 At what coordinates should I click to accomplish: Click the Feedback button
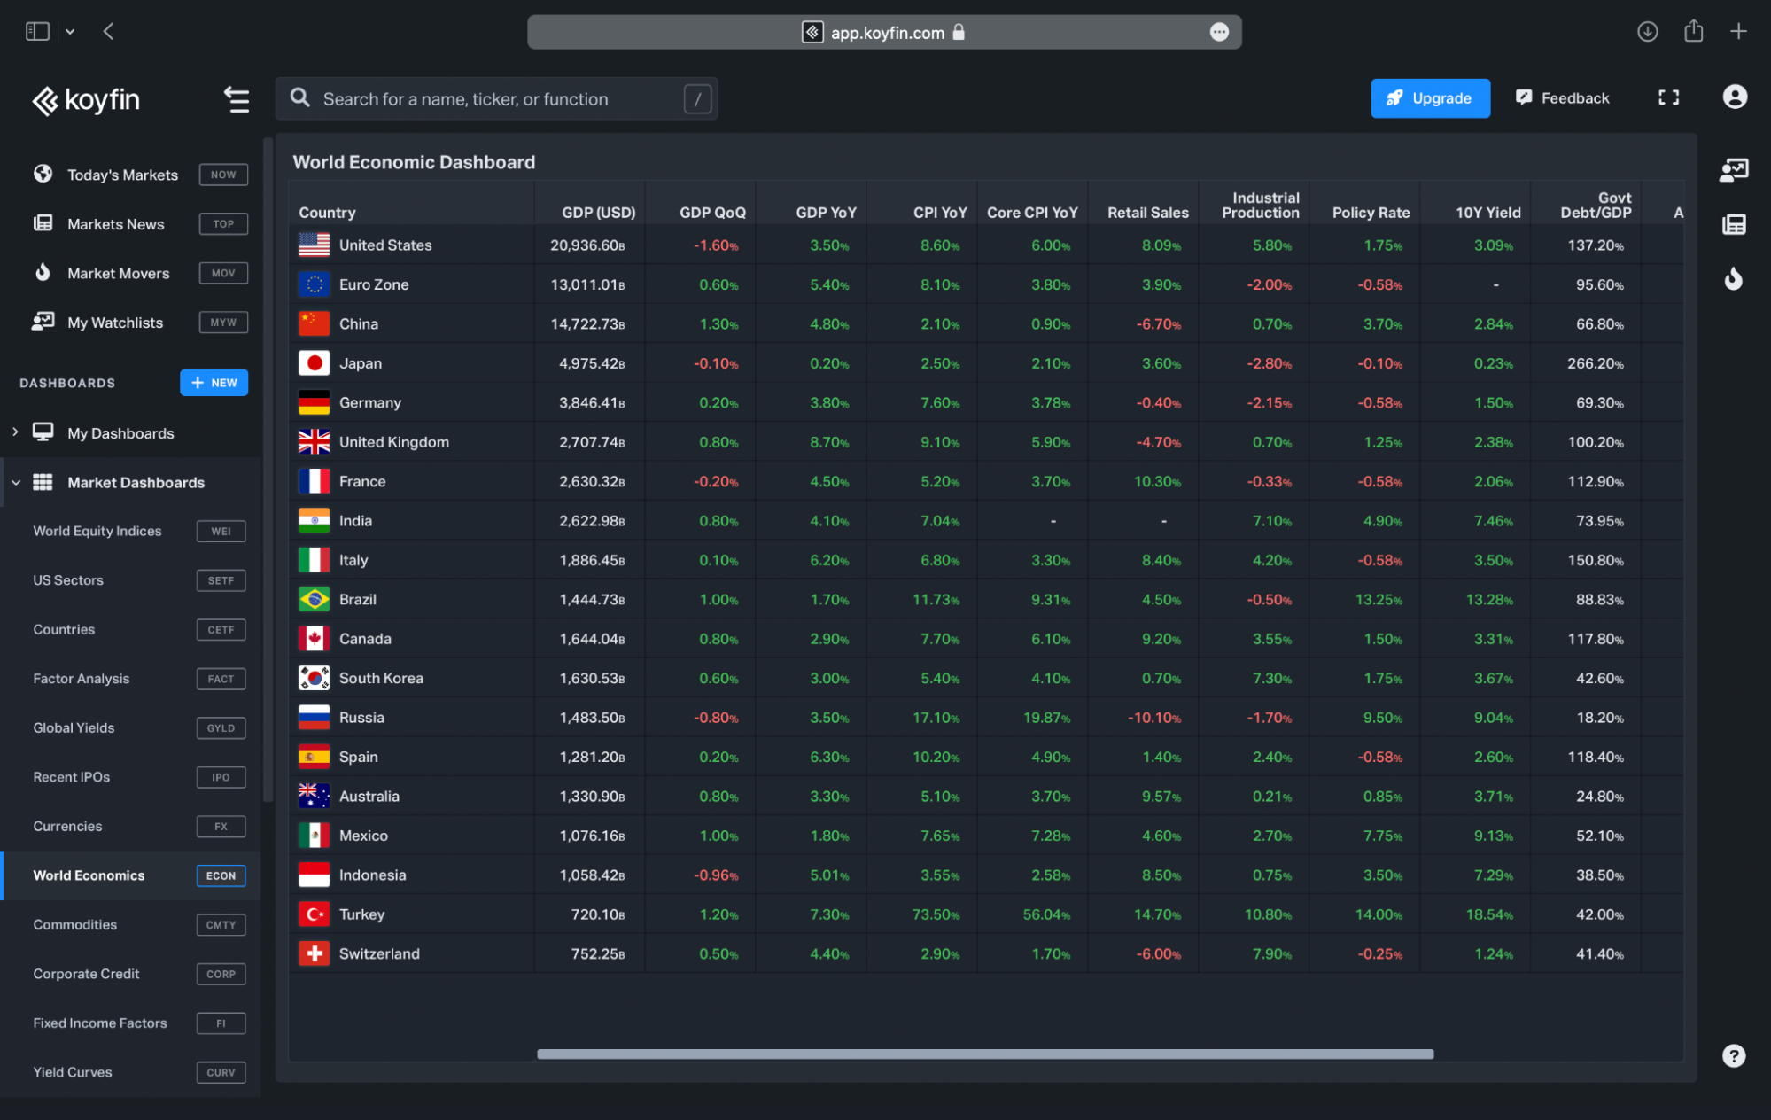(1565, 97)
